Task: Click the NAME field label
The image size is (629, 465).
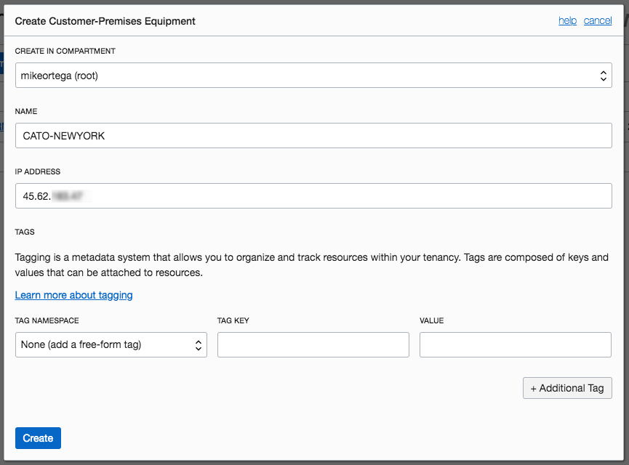Action: pos(26,112)
